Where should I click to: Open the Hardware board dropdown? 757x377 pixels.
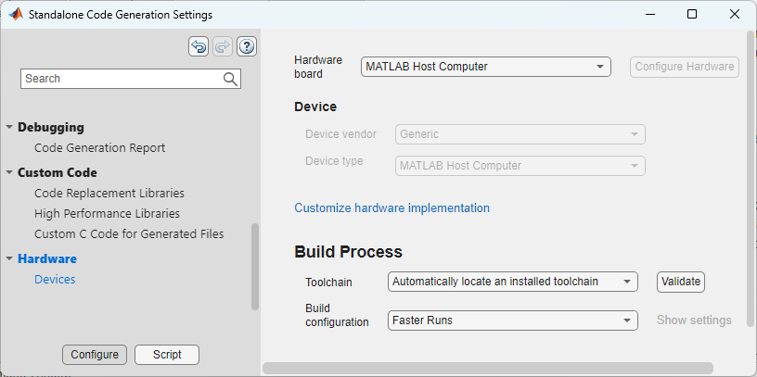click(x=485, y=67)
